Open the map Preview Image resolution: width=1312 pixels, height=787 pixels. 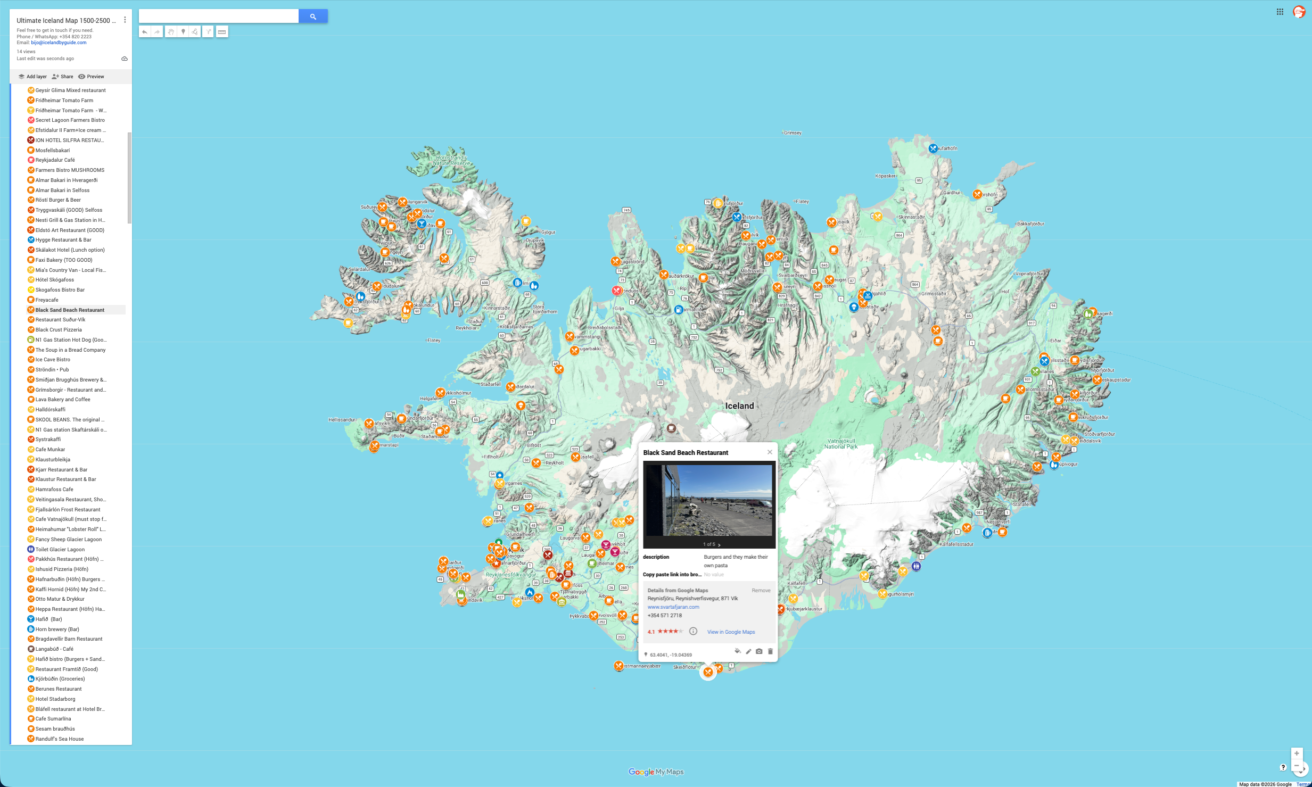tap(91, 77)
